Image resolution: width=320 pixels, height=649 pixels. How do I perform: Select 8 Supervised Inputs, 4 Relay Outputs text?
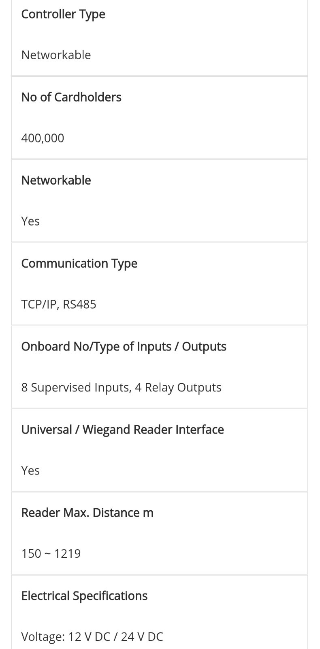point(121,387)
